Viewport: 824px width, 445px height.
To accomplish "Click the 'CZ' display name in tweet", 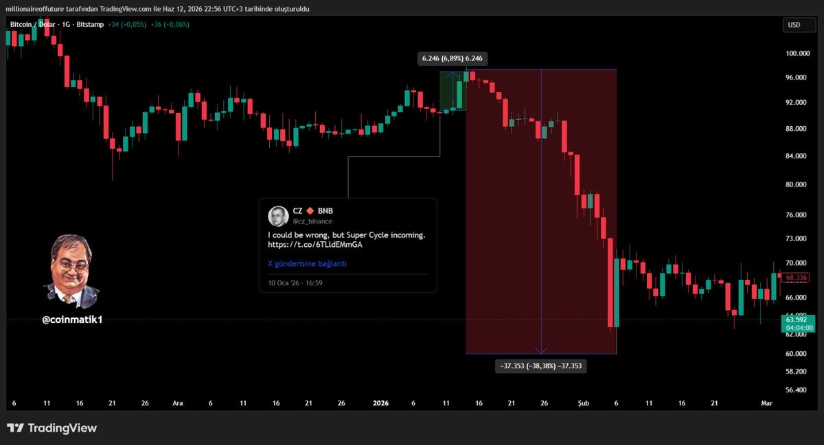I will point(297,212).
